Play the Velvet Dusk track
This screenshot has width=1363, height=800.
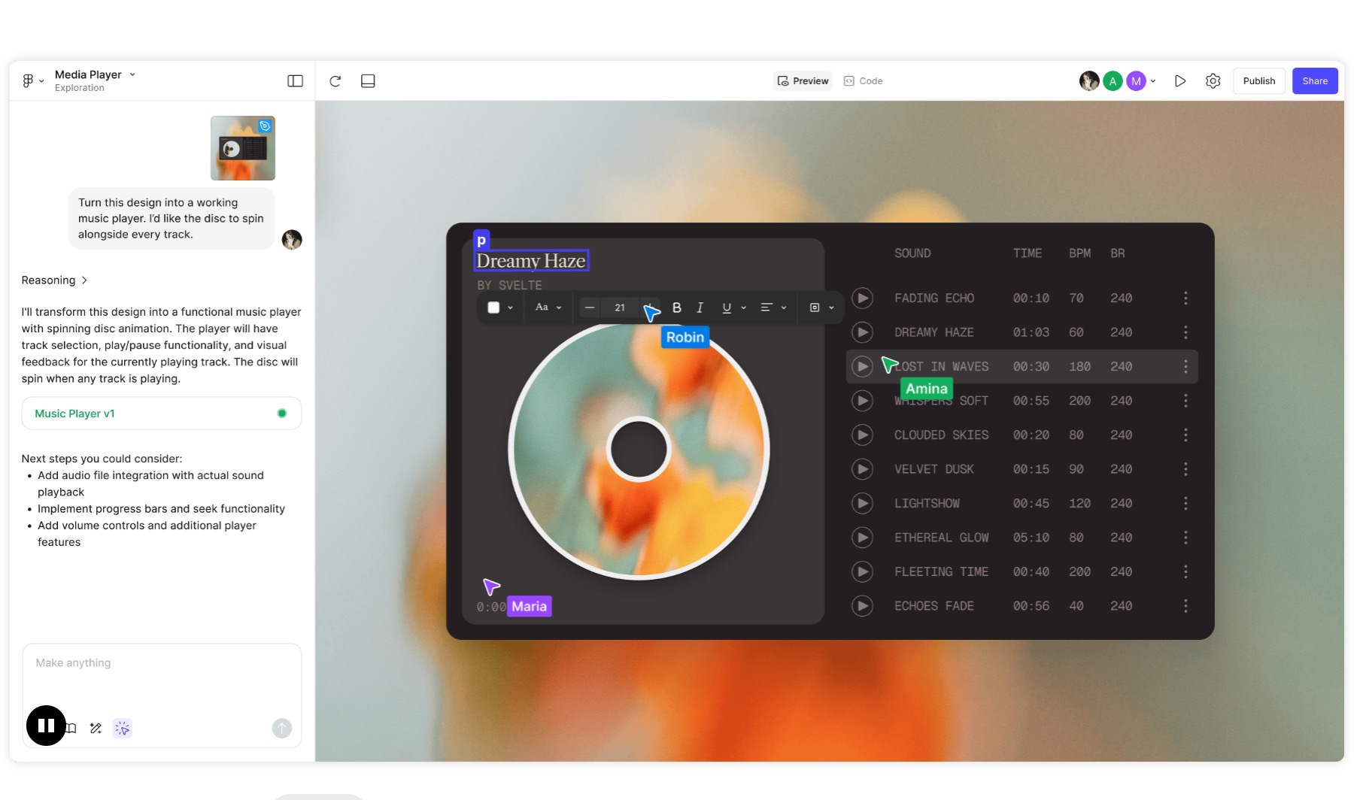pos(862,469)
